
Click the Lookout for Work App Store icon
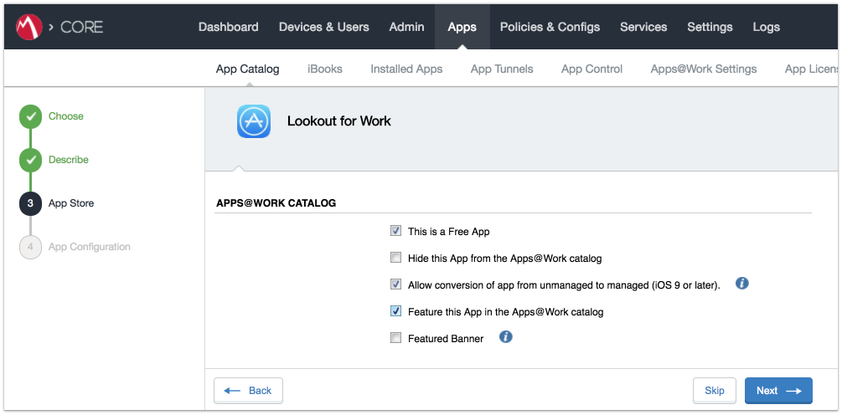(254, 121)
